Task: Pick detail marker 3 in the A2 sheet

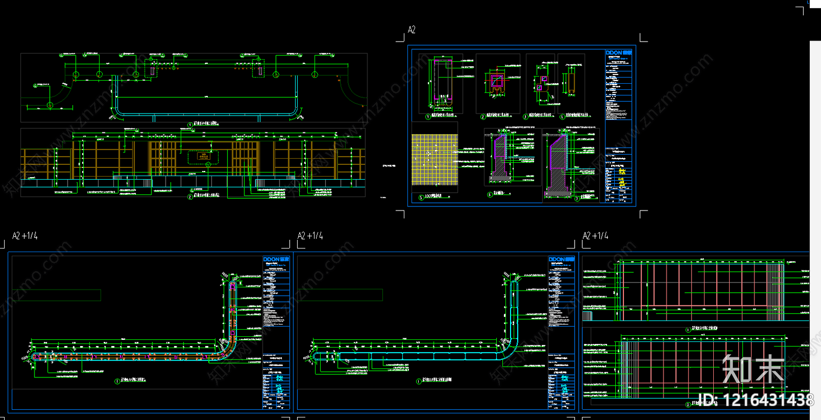Action: click(x=525, y=117)
